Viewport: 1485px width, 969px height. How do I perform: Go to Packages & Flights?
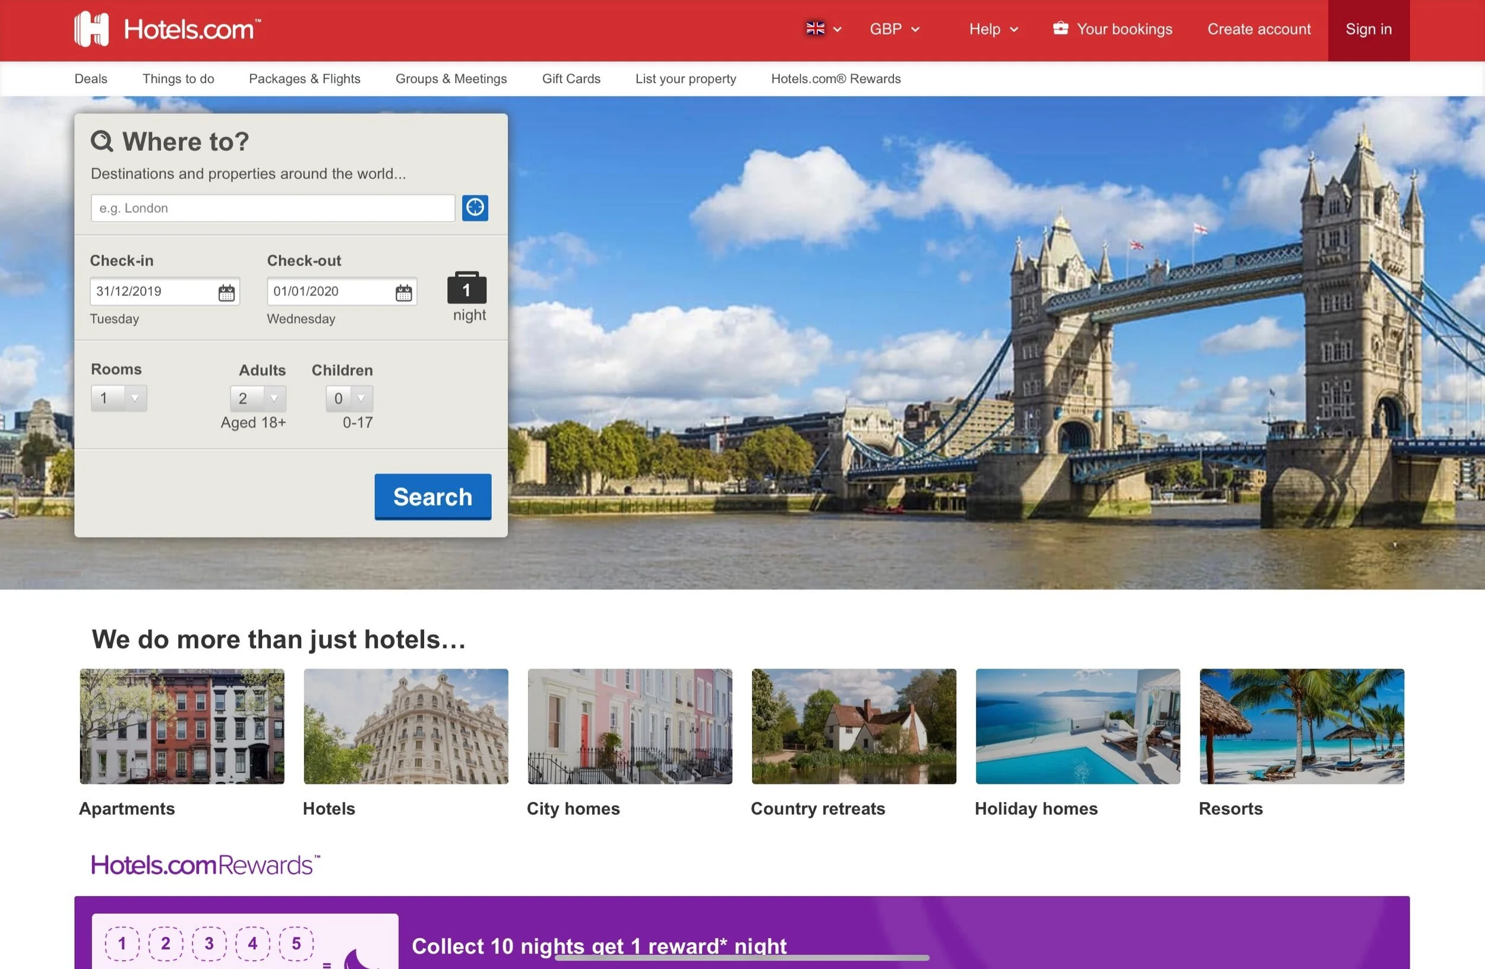(x=305, y=78)
